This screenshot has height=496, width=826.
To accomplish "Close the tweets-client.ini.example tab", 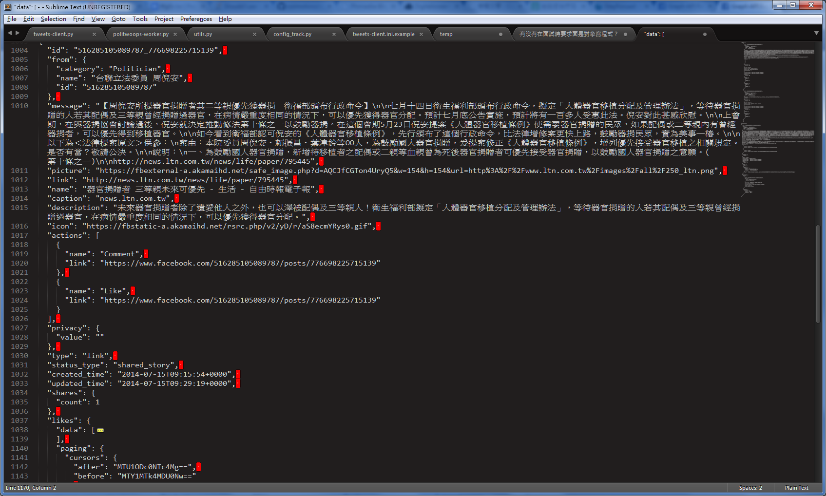I will [x=421, y=34].
